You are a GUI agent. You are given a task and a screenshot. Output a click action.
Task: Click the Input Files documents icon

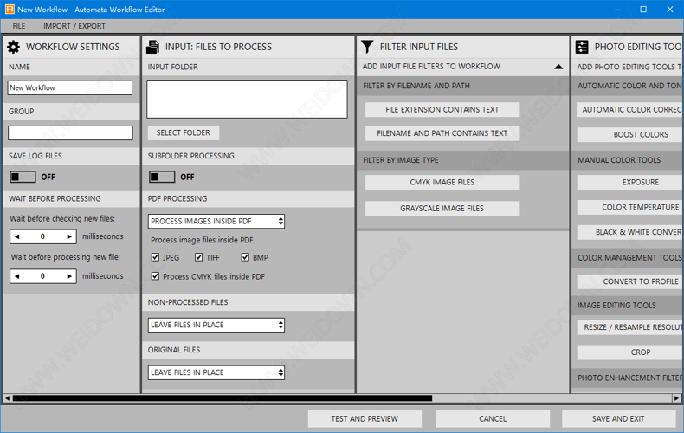click(152, 47)
